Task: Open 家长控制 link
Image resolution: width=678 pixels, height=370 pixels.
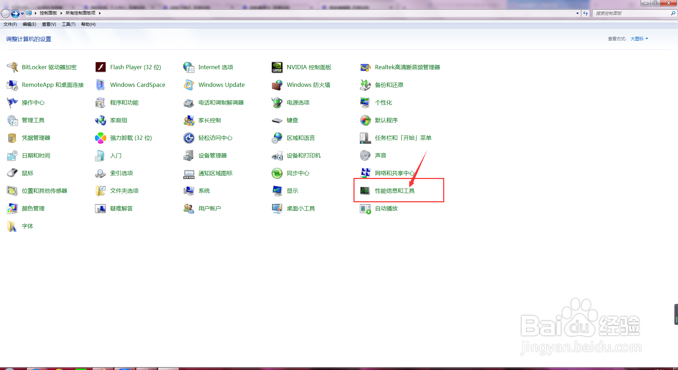Action: click(210, 120)
